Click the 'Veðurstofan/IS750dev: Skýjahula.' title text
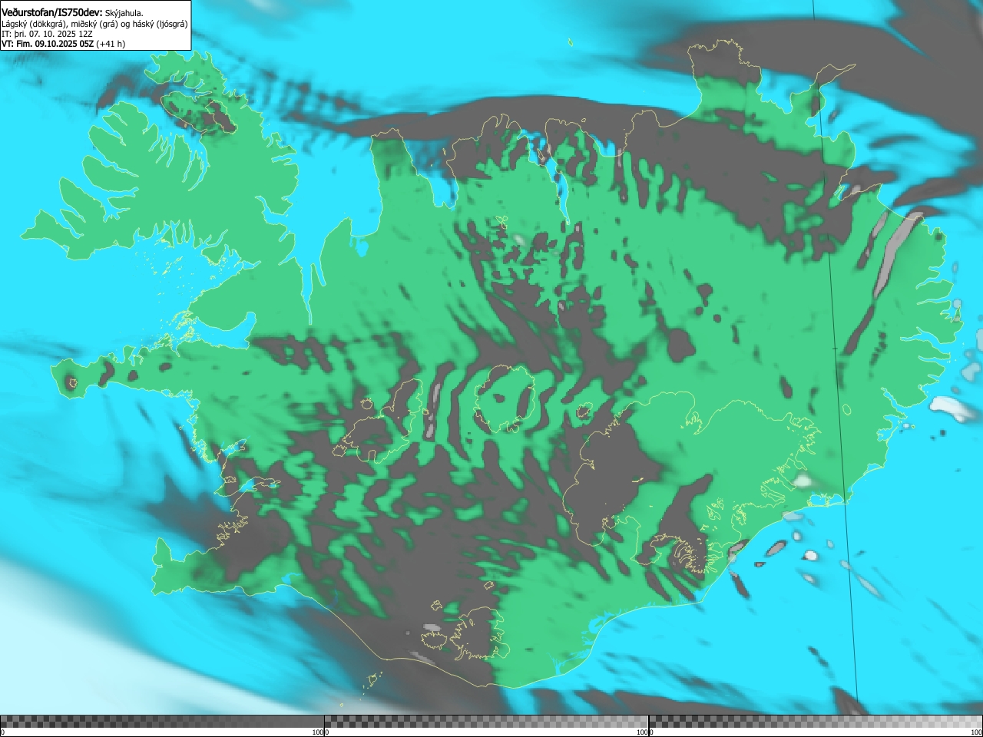This screenshot has width=983, height=737. click(72, 13)
